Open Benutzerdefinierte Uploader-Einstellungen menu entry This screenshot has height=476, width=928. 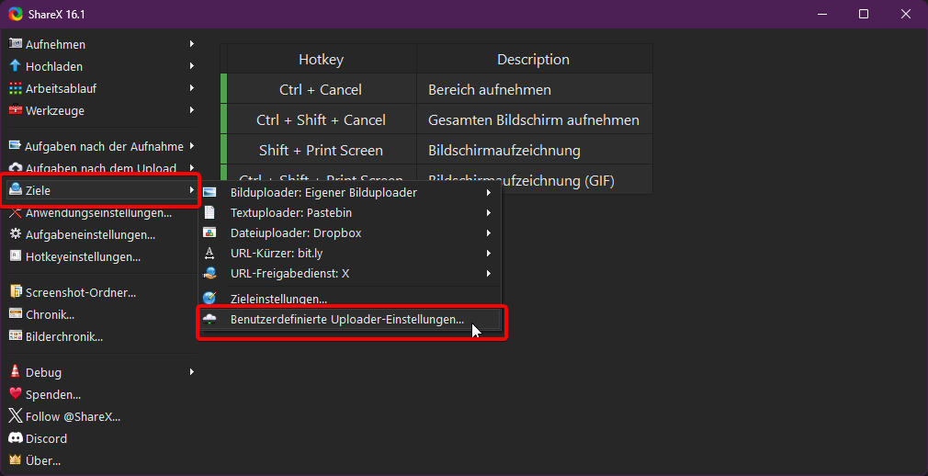click(346, 320)
